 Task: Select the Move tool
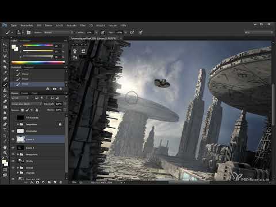5,45
